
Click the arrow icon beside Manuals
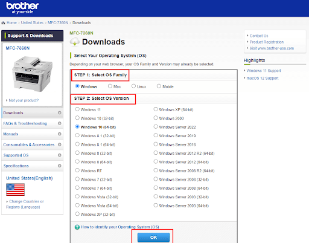pyautogui.click(x=60, y=134)
